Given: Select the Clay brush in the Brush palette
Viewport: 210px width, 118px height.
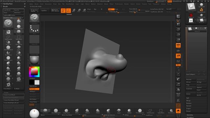Looking at the screenshot, I should click(x=19, y=22).
